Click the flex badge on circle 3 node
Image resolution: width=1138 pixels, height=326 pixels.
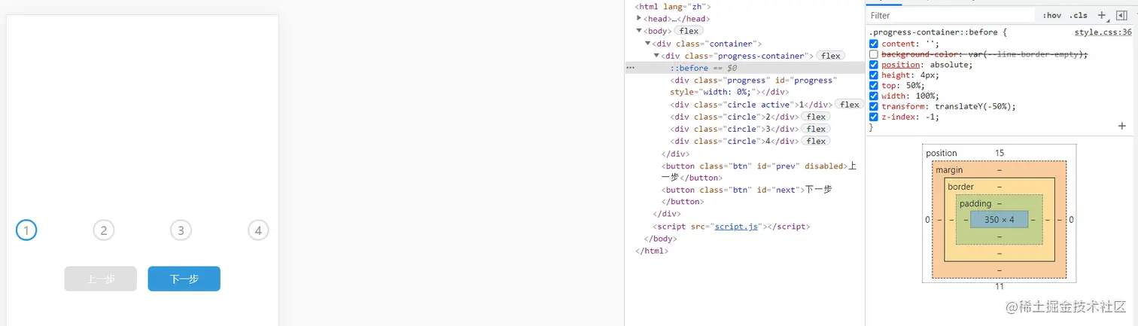[816, 129]
